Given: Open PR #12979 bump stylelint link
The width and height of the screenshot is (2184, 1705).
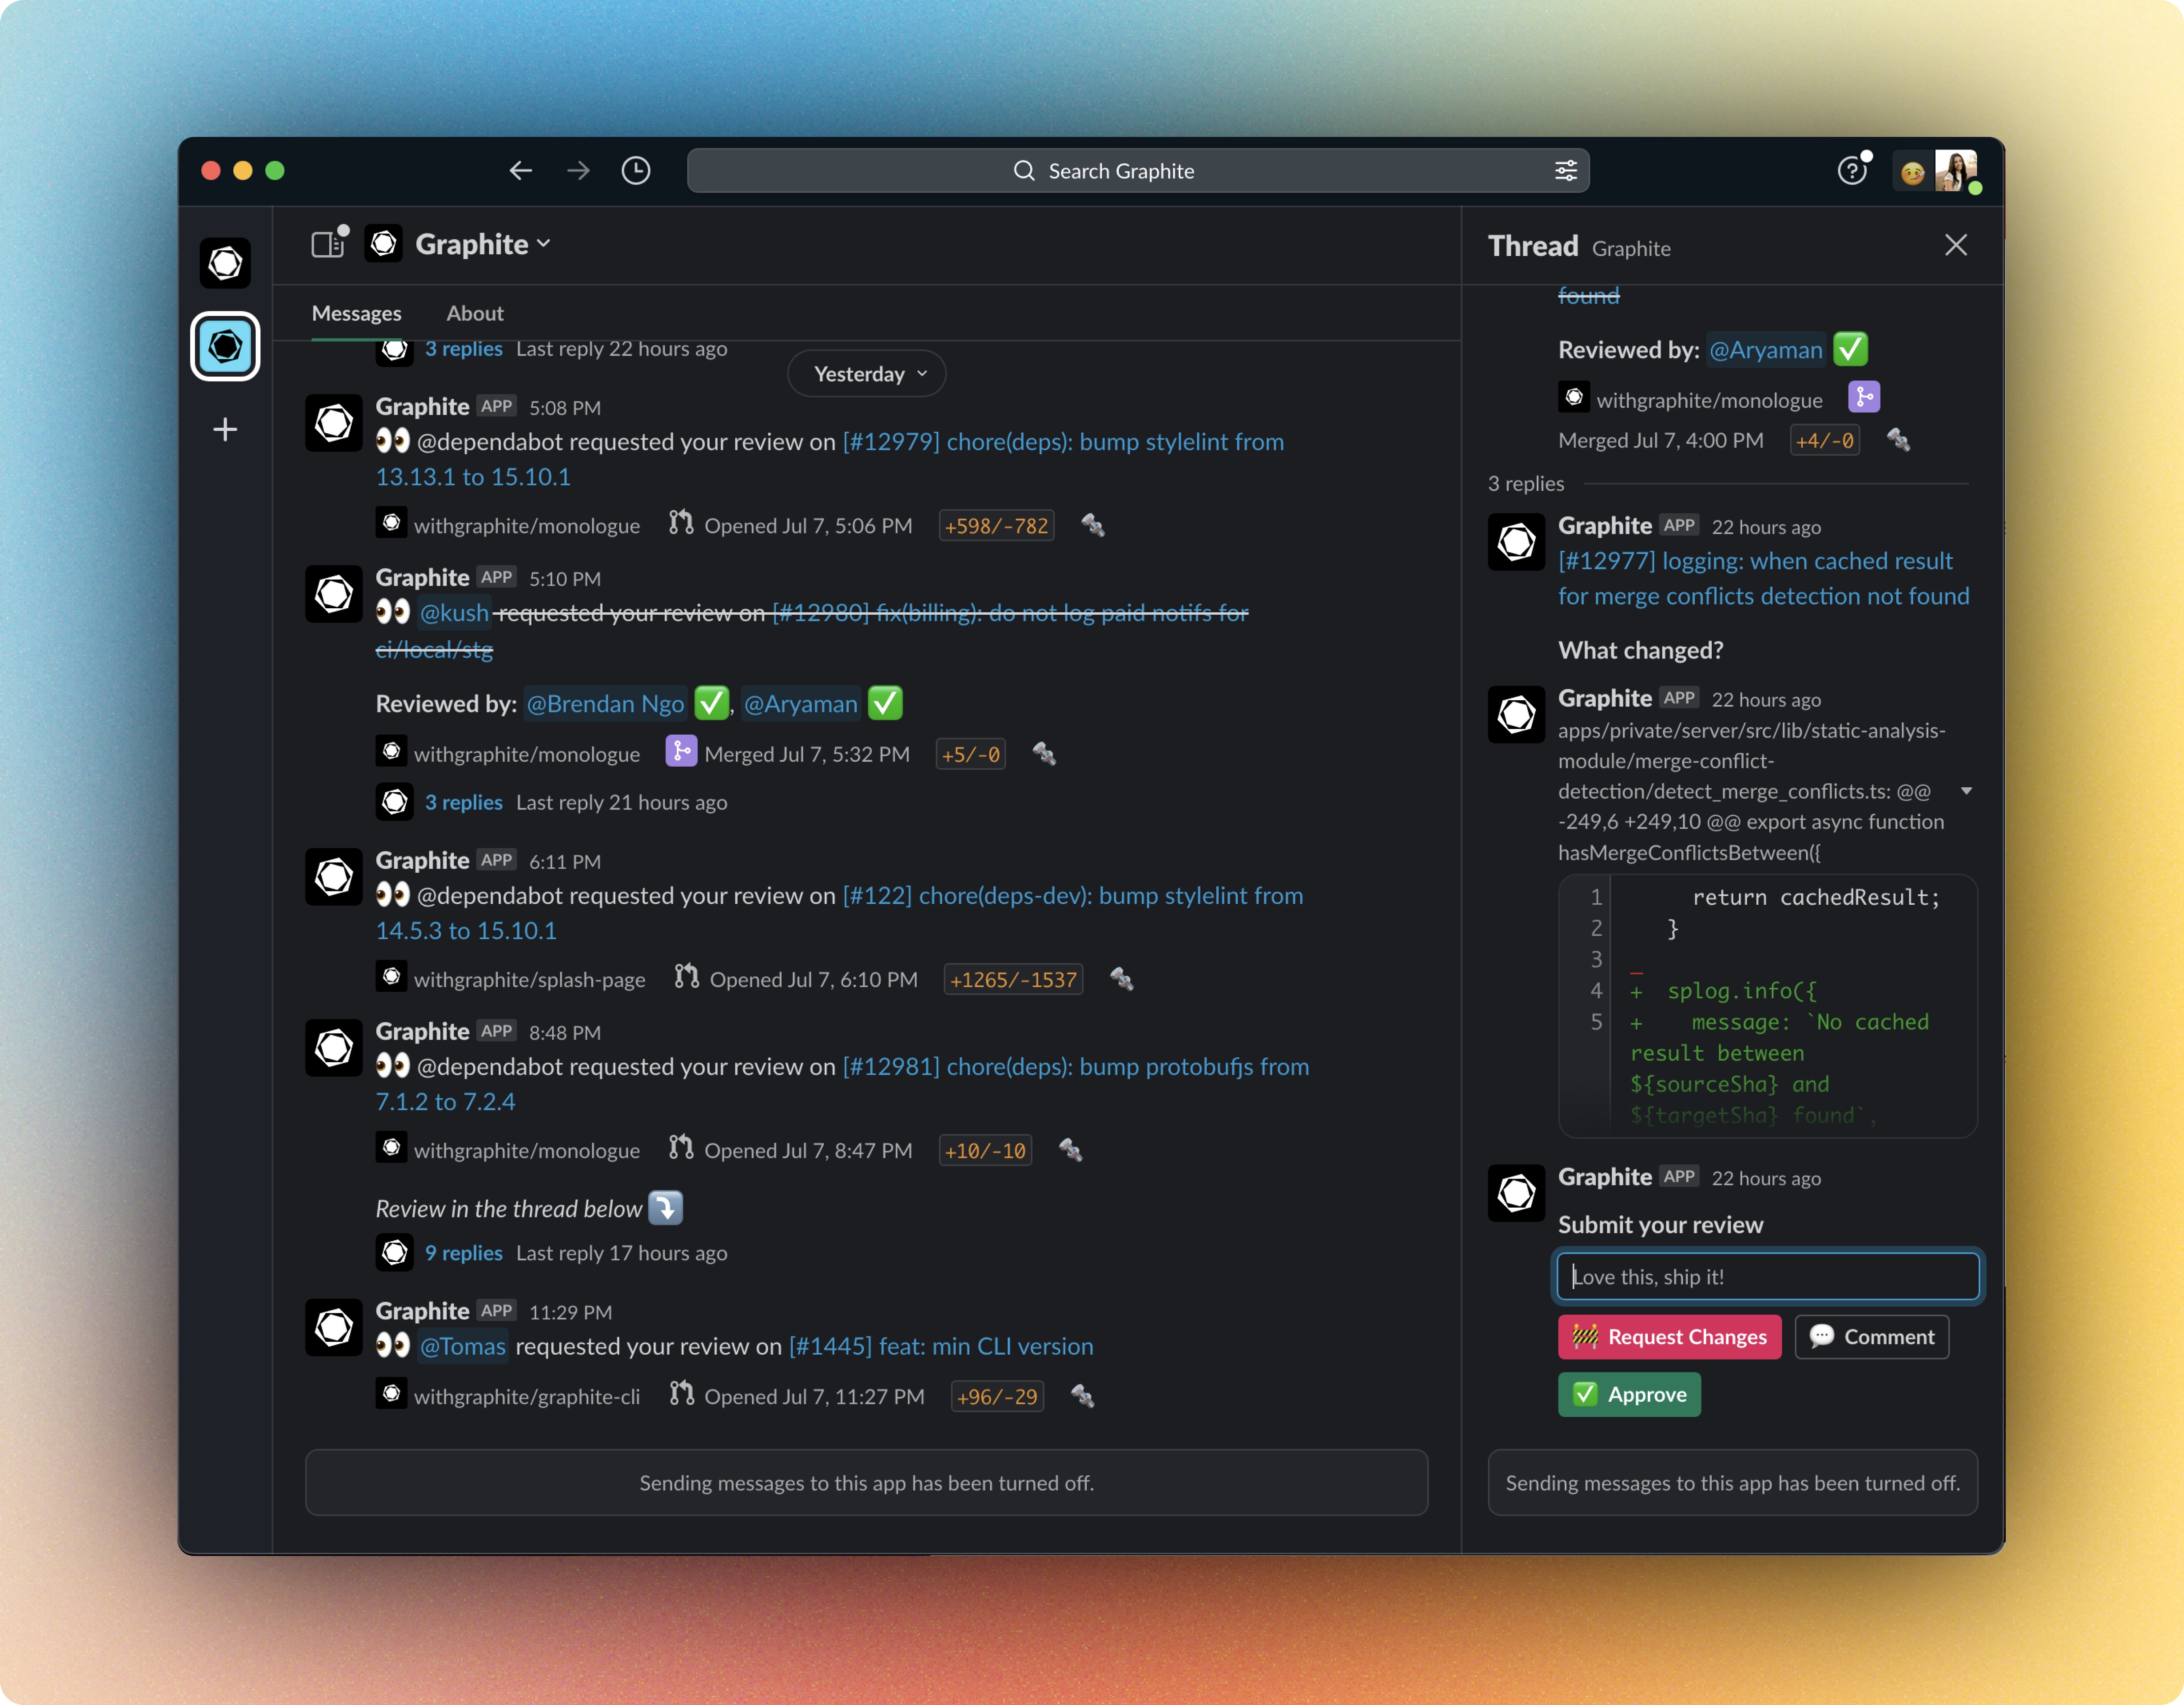Looking at the screenshot, I should [x=1063, y=442].
